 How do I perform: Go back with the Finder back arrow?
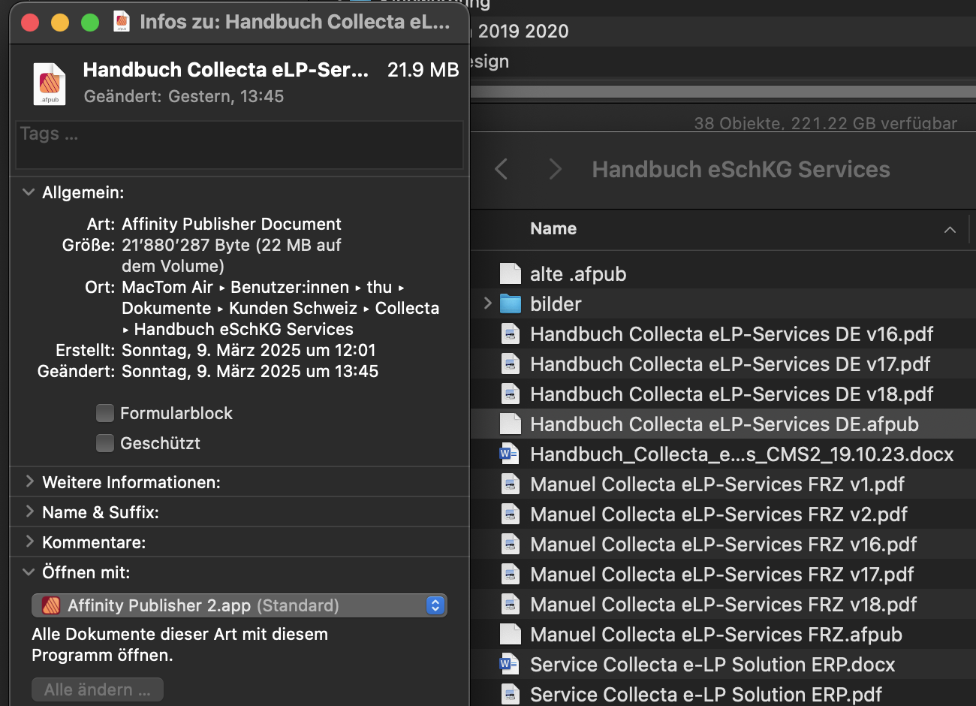click(502, 169)
